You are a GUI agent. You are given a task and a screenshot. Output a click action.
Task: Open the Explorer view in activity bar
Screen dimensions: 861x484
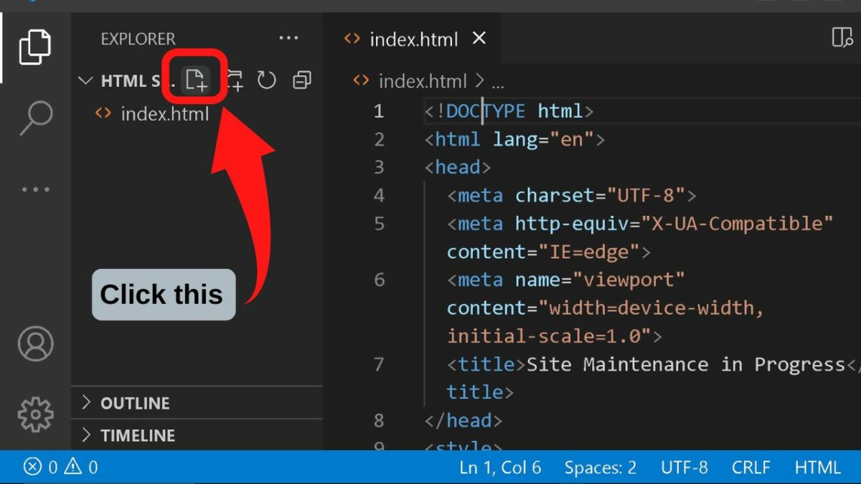point(35,47)
